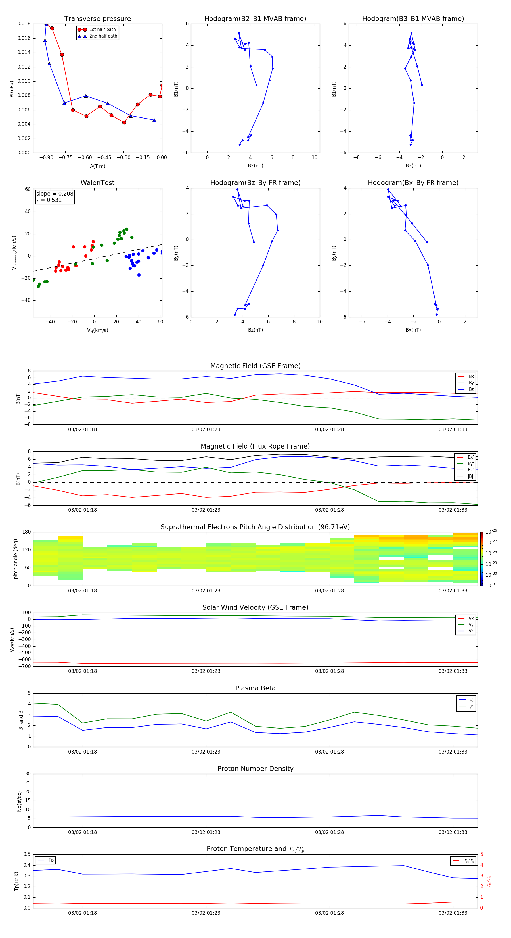Click the 10^-26 colorbar tick label
Viewport: 511px width, 938px height.
point(491,532)
